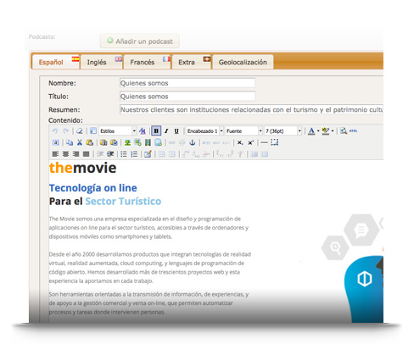This screenshot has height=344, width=414.
Task: Toggle underline formatting
Action: tap(176, 131)
